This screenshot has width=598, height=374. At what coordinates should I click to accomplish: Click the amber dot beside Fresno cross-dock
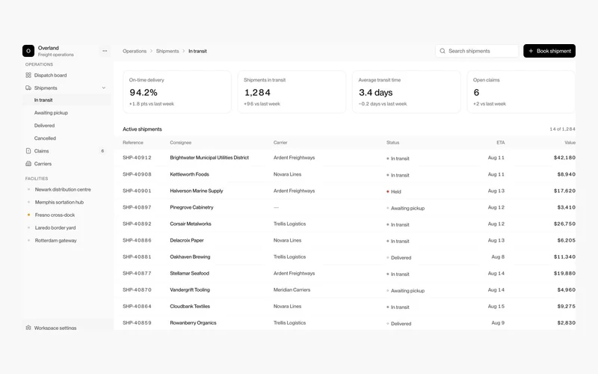tap(28, 215)
